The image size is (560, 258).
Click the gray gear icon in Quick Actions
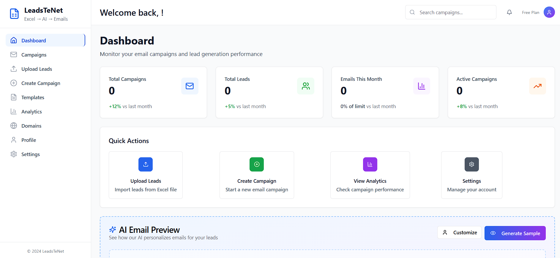point(472,164)
